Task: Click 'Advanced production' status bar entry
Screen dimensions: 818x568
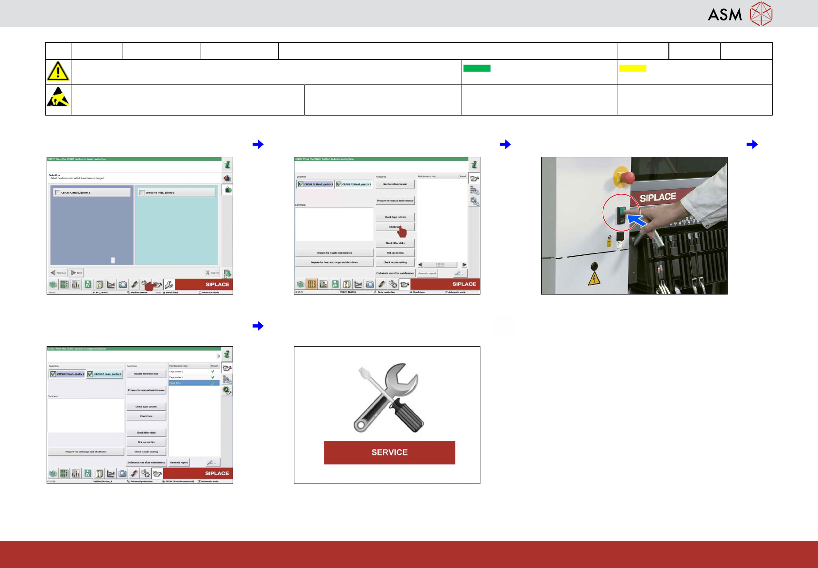Action: (141, 482)
